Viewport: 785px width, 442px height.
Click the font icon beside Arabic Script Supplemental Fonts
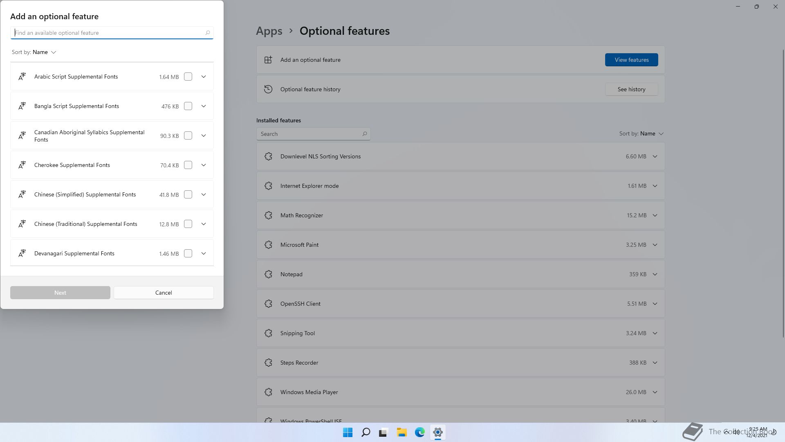tap(22, 77)
